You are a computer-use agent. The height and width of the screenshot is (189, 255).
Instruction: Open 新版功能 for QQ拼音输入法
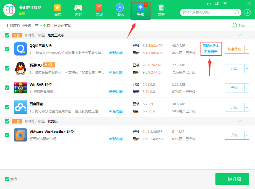pos(116,53)
